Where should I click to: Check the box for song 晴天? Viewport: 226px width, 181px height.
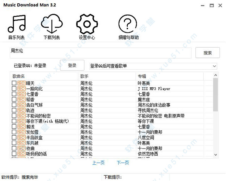click(14, 83)
